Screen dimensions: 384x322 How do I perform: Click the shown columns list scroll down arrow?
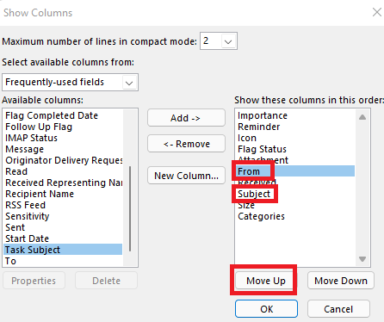(362, 259)
